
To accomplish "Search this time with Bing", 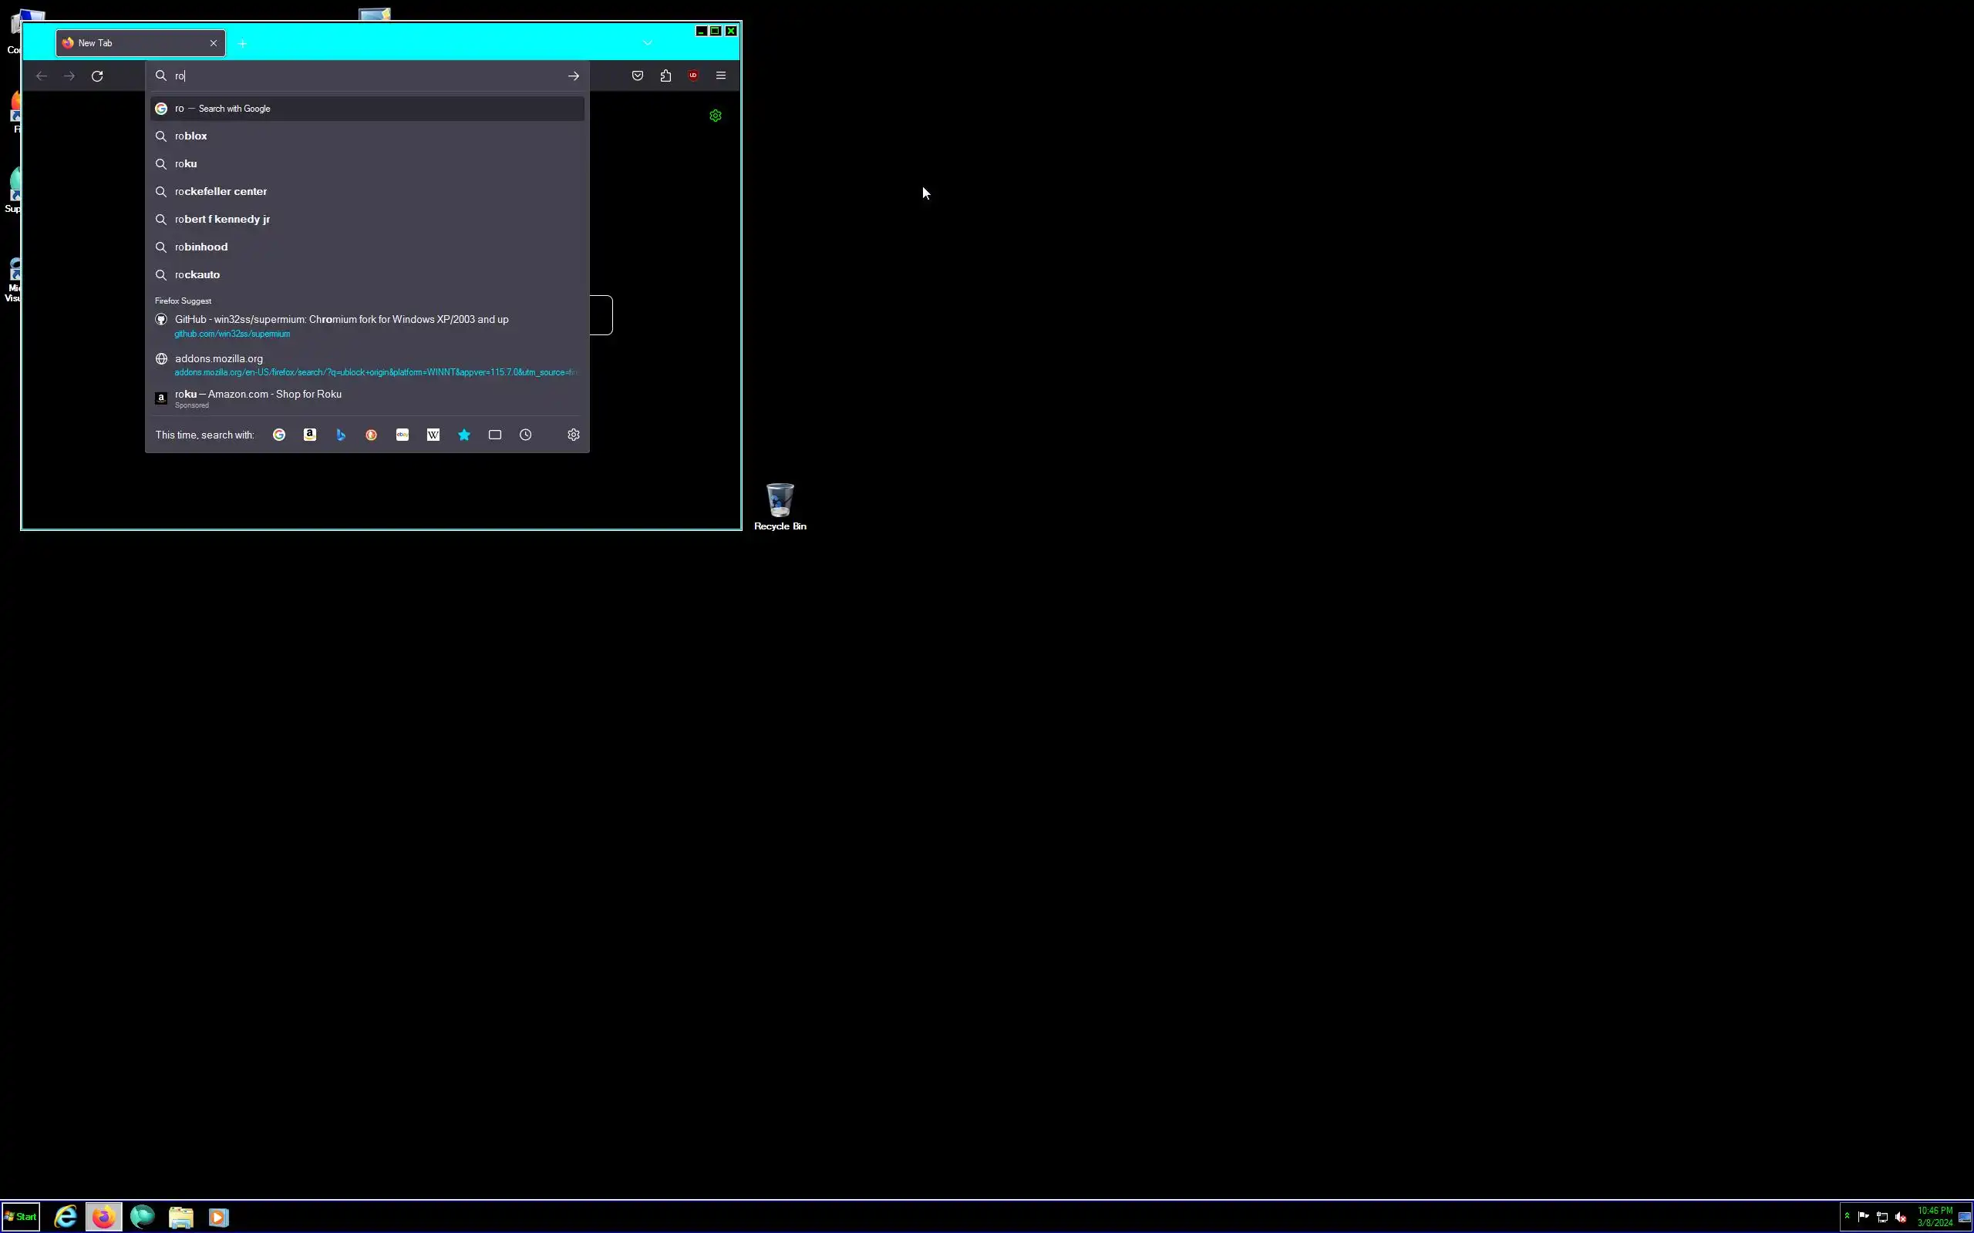I will pyautogui.click(x=341, y=435).
